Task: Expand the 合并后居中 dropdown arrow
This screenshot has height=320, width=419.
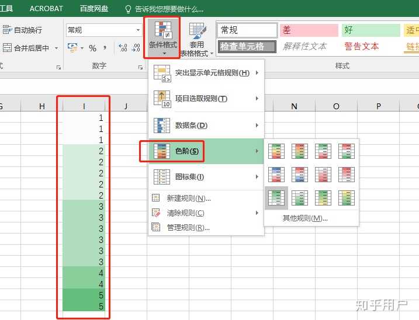Action: point(56,48)
